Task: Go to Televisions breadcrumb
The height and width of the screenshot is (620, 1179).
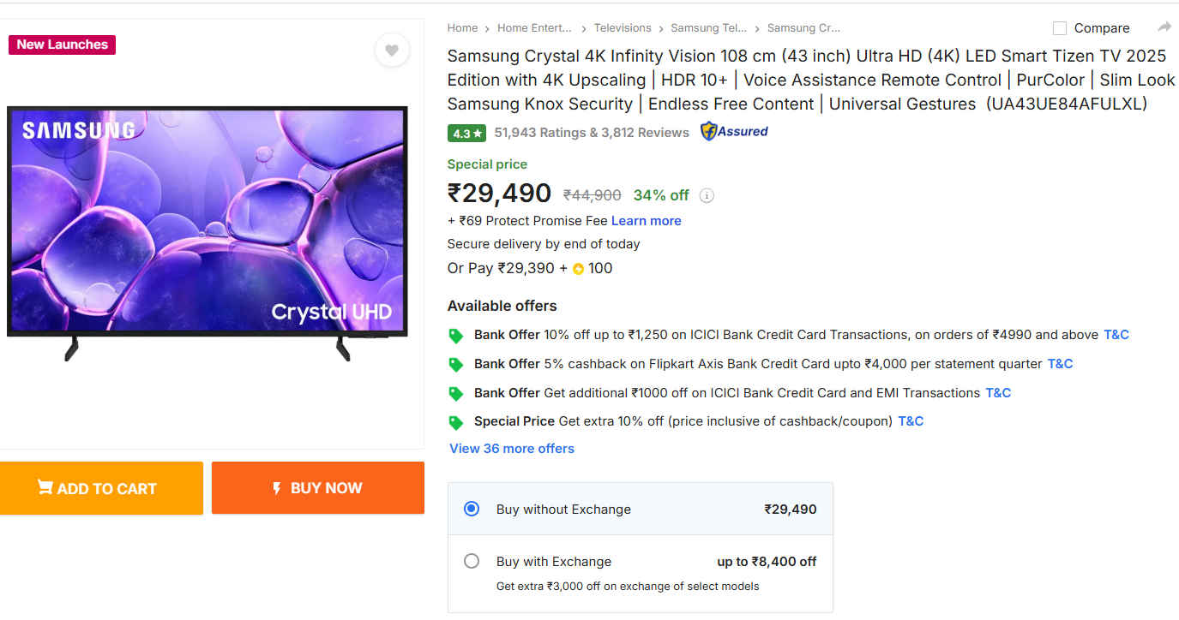Action: click(623, 28)
